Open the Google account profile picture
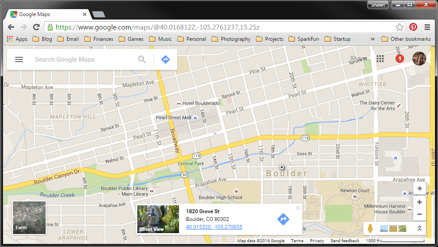The width and height of the screenshot is (438, 247). (419, 59)
